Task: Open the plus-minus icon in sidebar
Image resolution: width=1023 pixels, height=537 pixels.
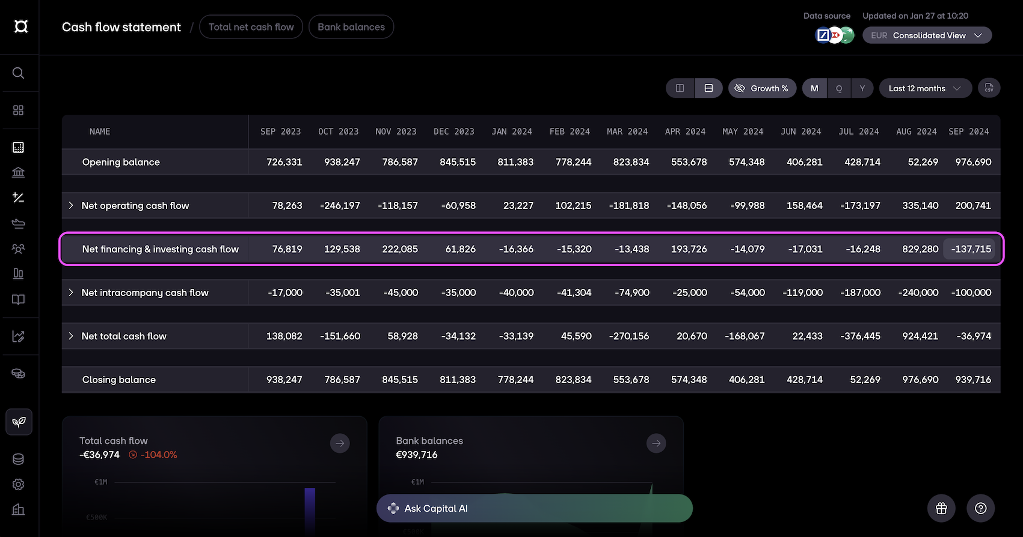Action: 19,198
